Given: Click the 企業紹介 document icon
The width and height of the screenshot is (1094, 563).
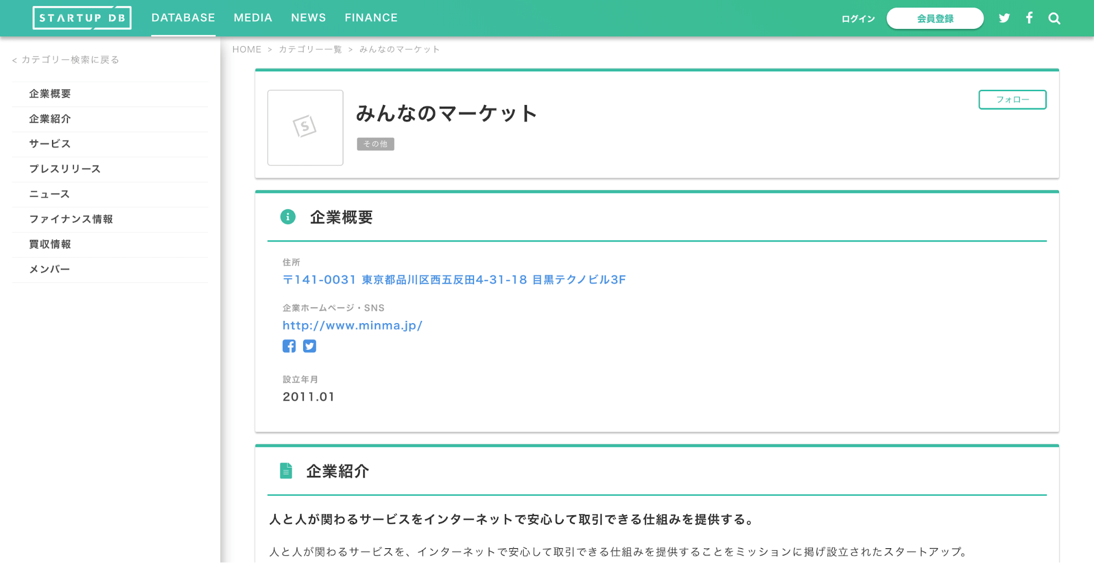Looking at the screenshot, I should point(286,471).
